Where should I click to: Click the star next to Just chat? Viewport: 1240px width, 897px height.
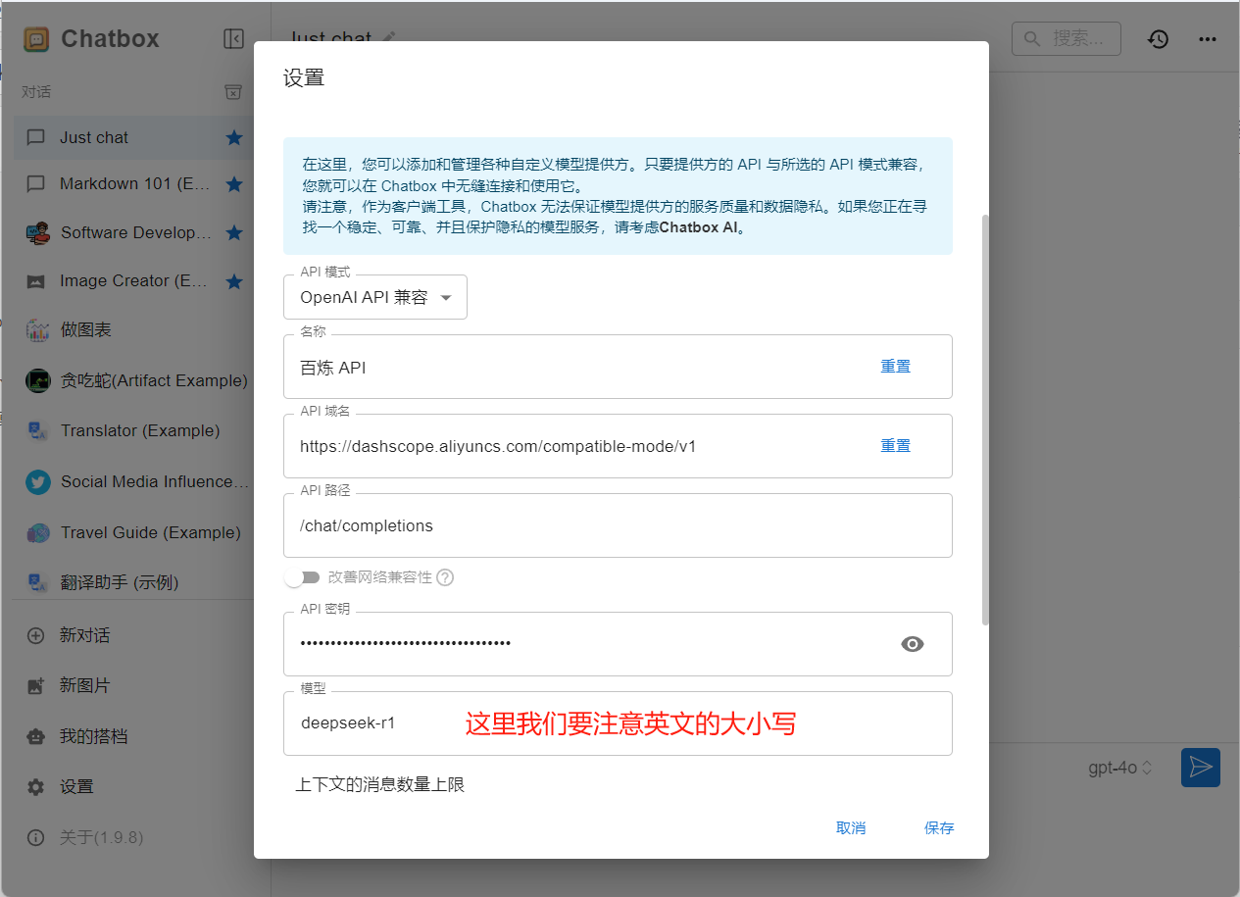(234, 137)
